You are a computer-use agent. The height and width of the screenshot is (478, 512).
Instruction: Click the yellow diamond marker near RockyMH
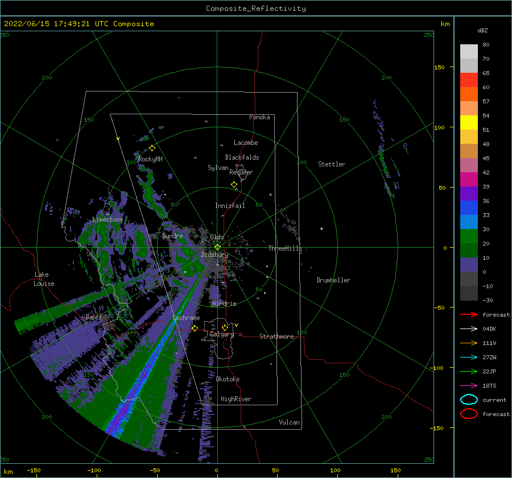click(x=152, y=148)
